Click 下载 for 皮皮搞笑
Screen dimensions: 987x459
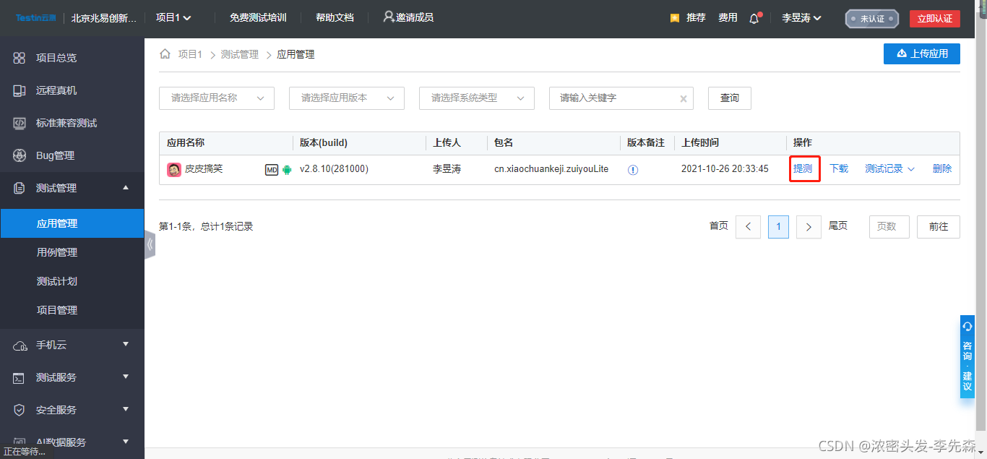point(839,169)
